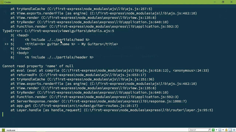Select the node.exe console tab
This screenshot has height=132, width=236.
click(x=9, y=130)
